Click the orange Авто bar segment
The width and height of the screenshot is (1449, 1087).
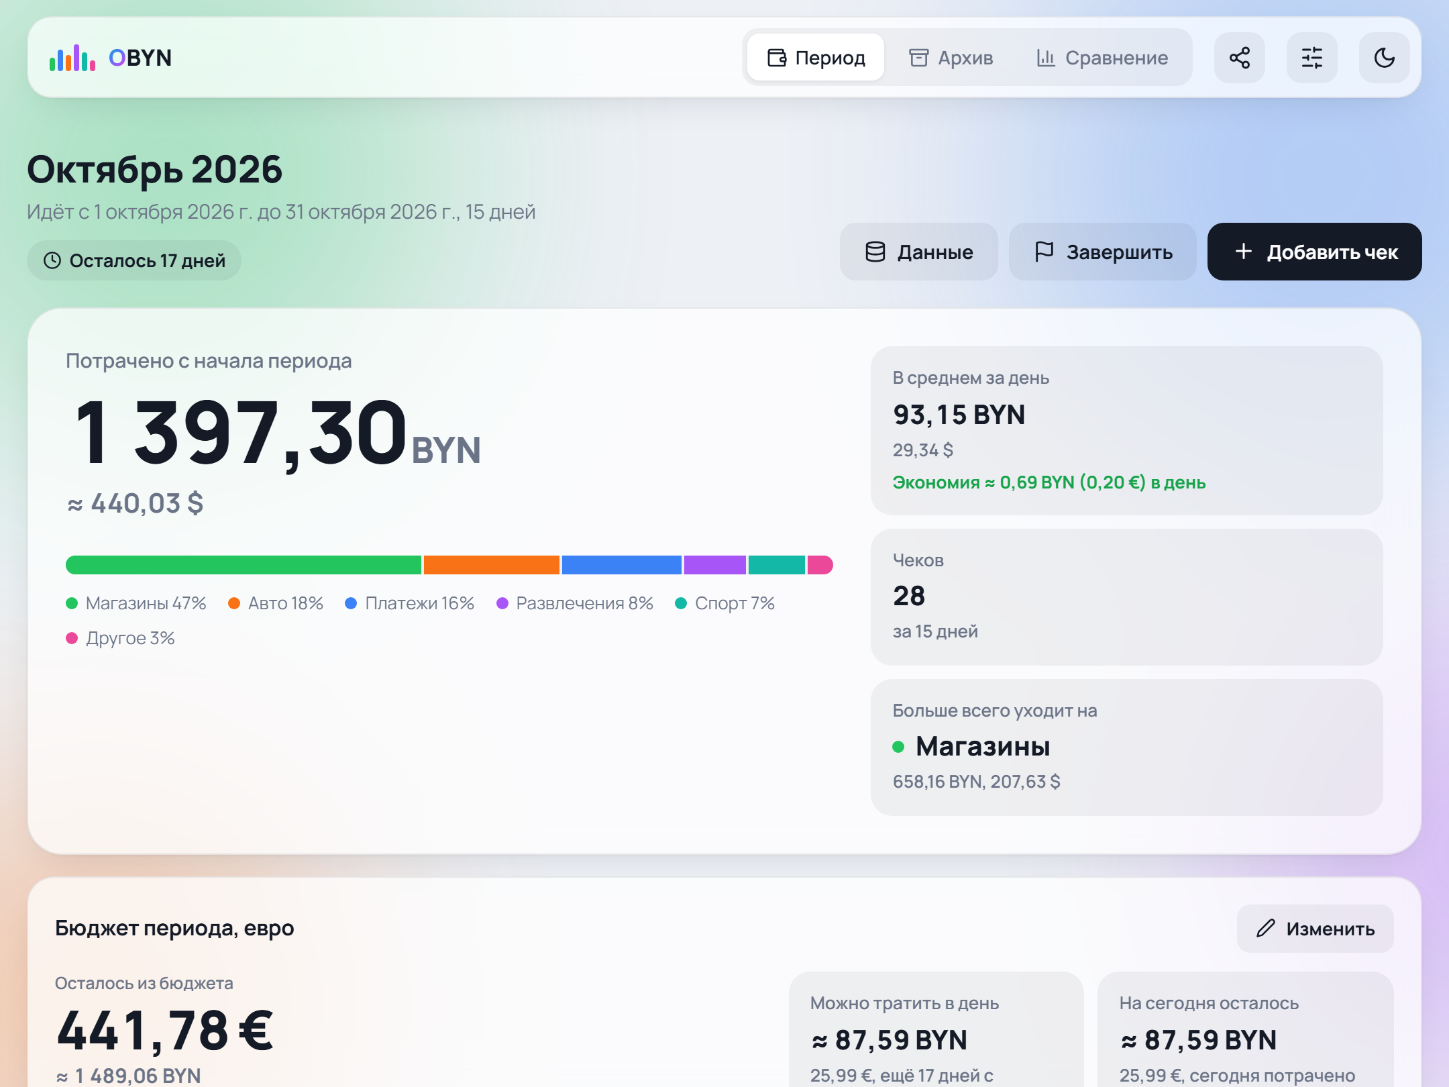492,565
